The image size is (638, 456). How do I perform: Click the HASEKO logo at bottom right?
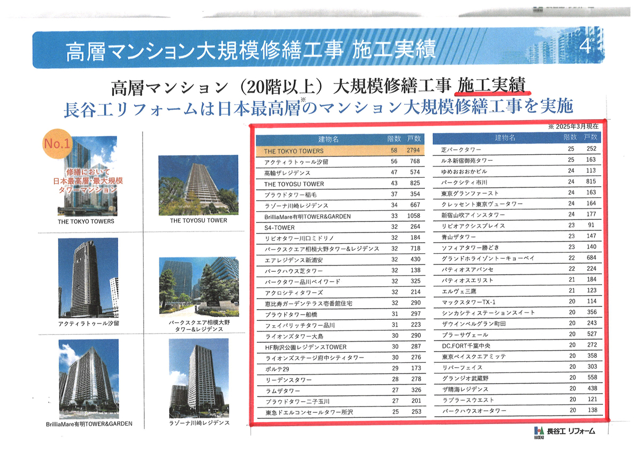click(565, 431)
